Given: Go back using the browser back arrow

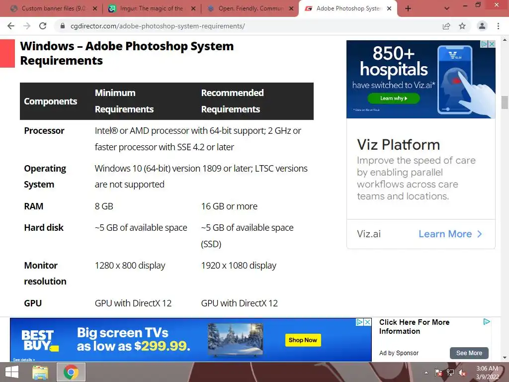Looking at the screenshot, I should coord(11,26).
